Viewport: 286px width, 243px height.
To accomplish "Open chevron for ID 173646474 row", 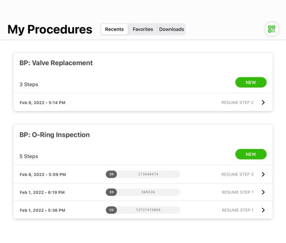I will tap(263, 175).
